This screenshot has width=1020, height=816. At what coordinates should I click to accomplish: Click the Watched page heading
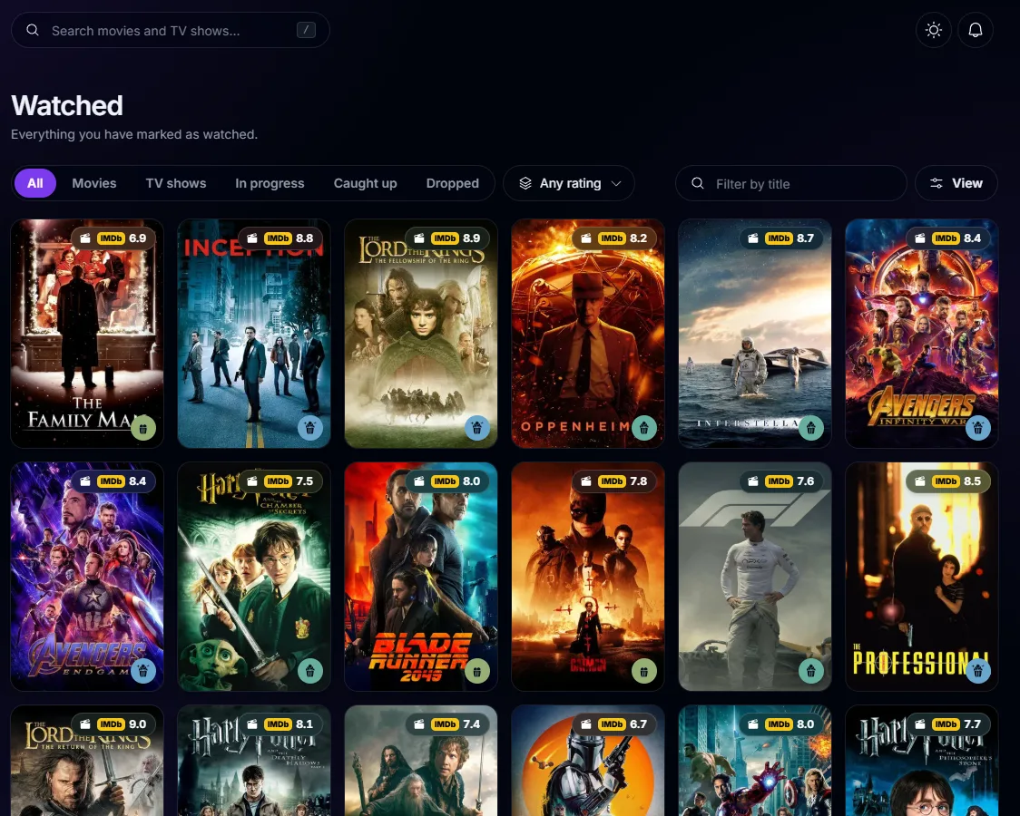click(x=67, y=106)
